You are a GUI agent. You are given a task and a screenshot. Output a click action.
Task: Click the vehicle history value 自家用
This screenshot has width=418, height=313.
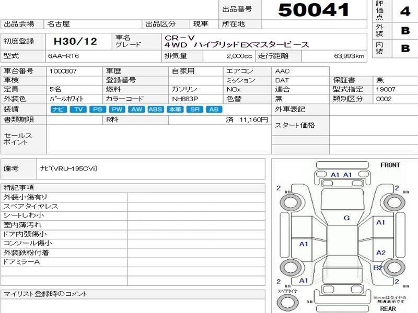pos(183,71)
